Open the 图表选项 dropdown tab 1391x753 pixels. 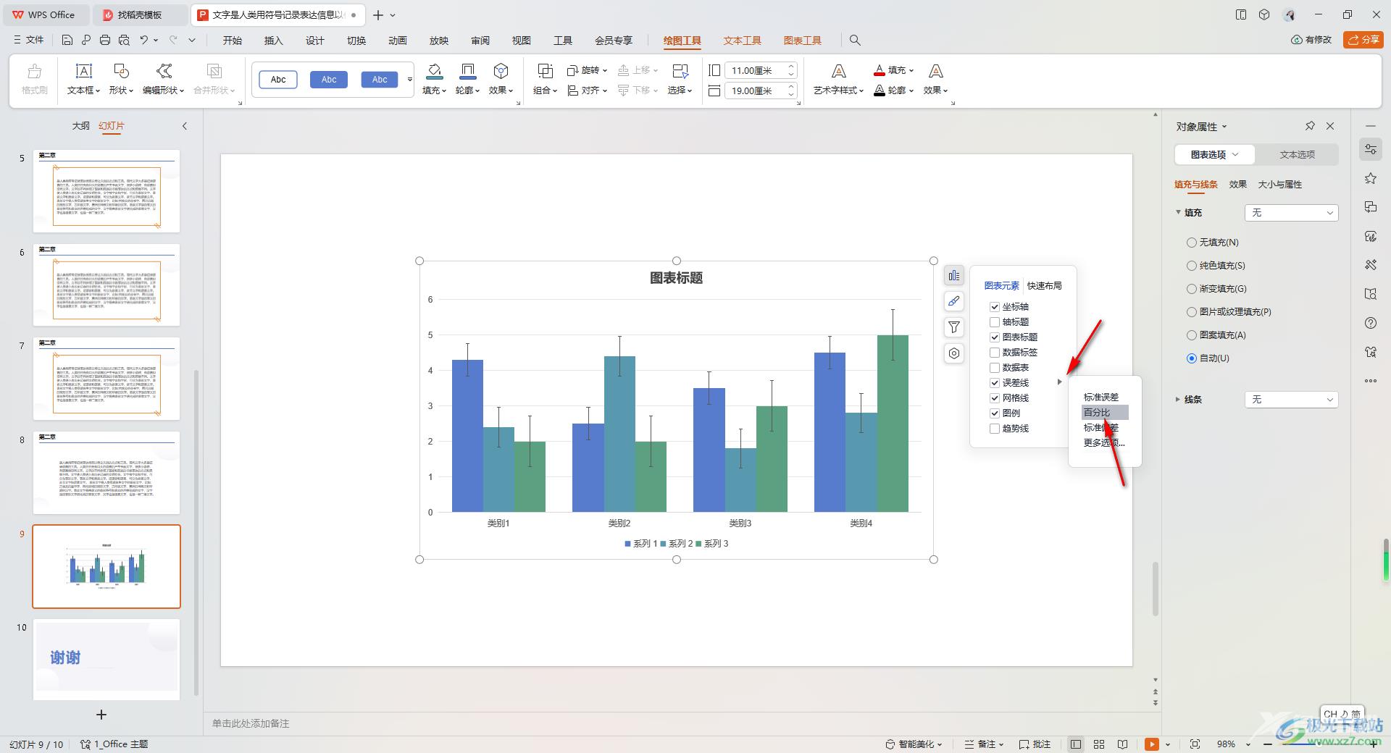click(1215, 154)
